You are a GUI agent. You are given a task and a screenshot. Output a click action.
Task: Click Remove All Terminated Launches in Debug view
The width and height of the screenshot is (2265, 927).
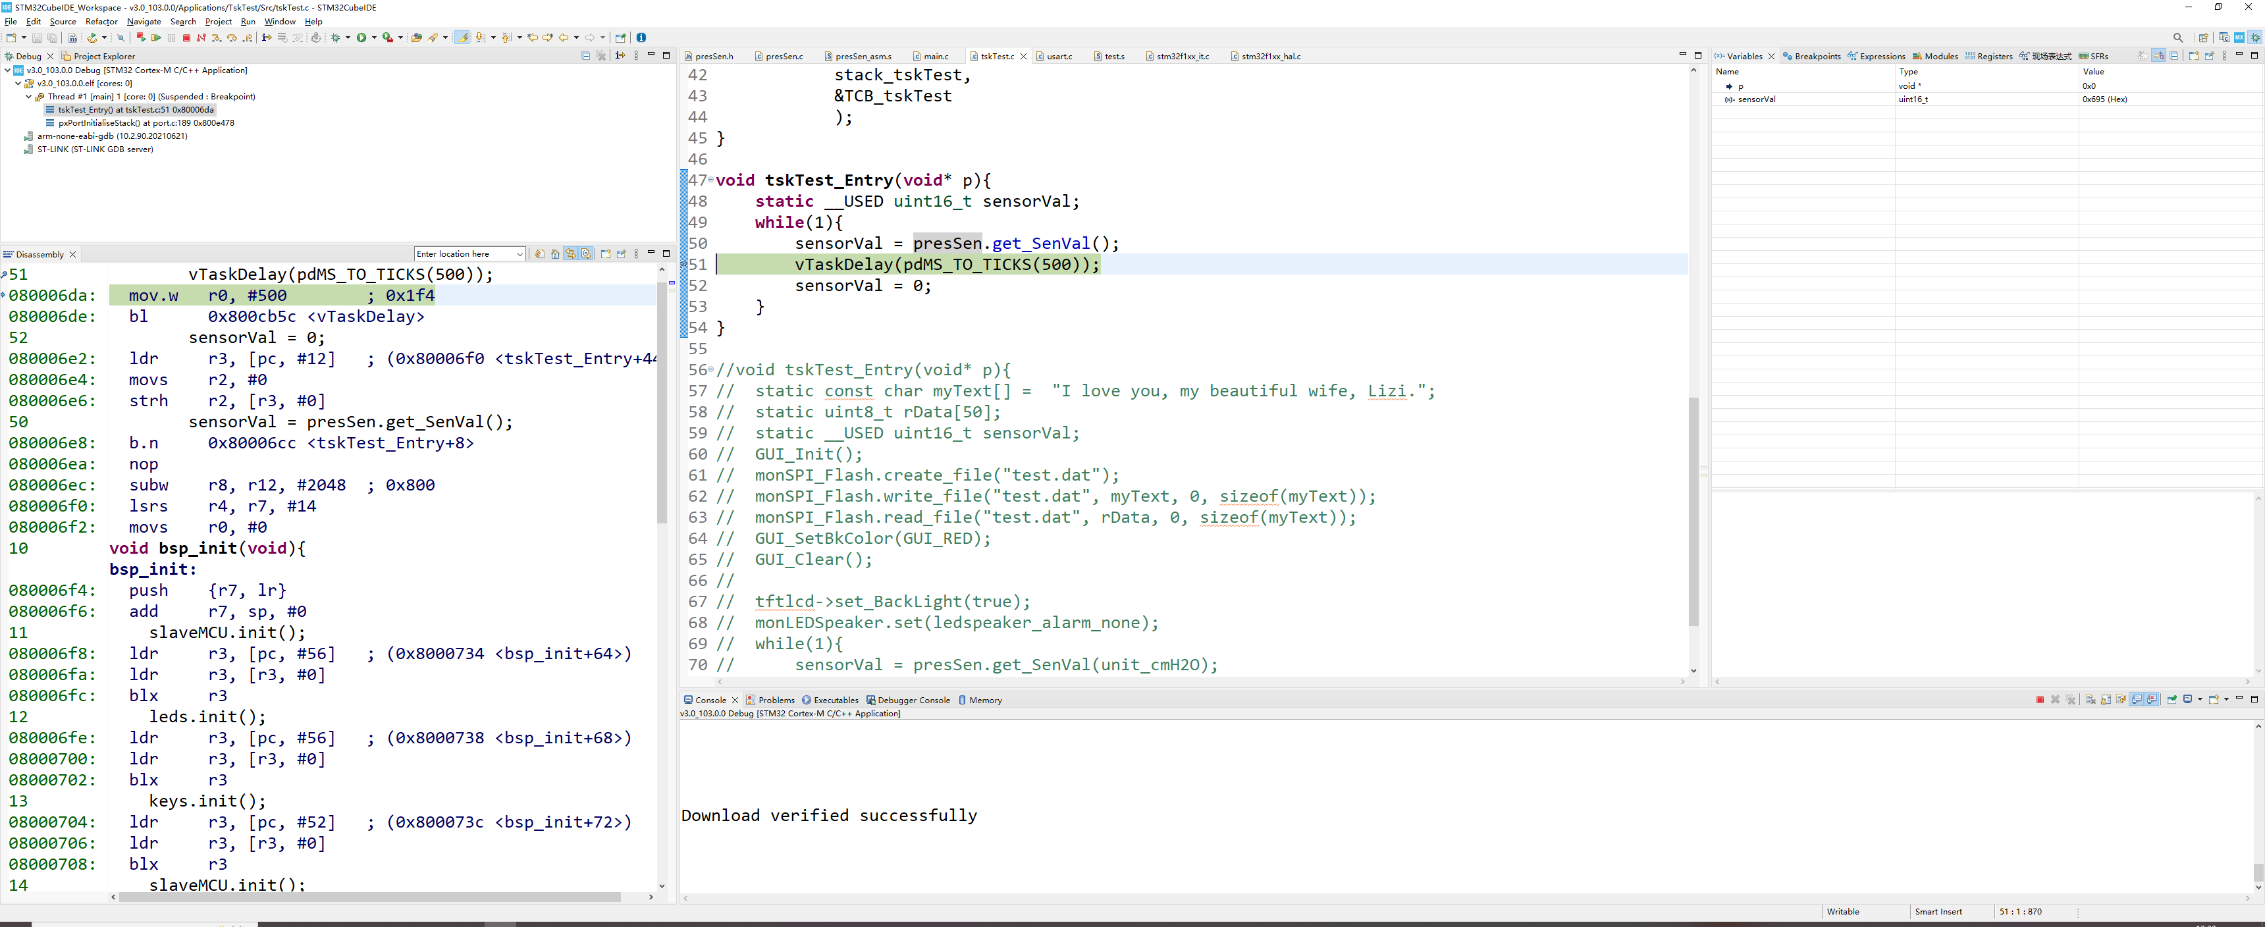pyautogui.click(x=600, y=55)
